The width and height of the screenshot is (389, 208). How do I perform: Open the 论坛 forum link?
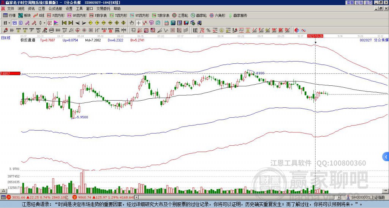359,3
